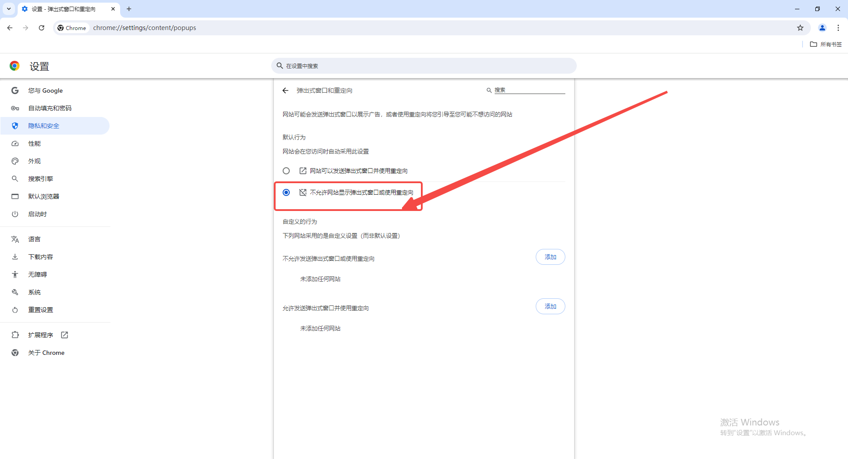This screenshot has height=459, width=848.
Task: Close the 设置 tab
Action: tap(113, 9)
